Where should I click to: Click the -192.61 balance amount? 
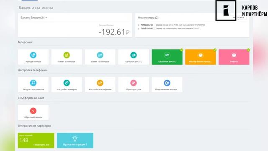114,32
